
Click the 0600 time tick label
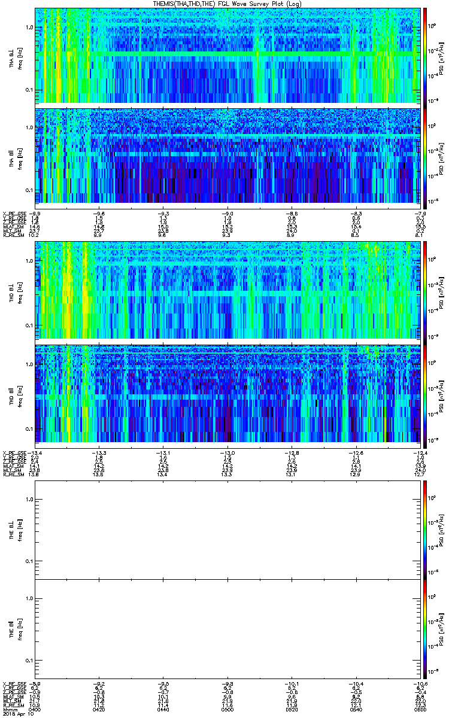(420, 710)
